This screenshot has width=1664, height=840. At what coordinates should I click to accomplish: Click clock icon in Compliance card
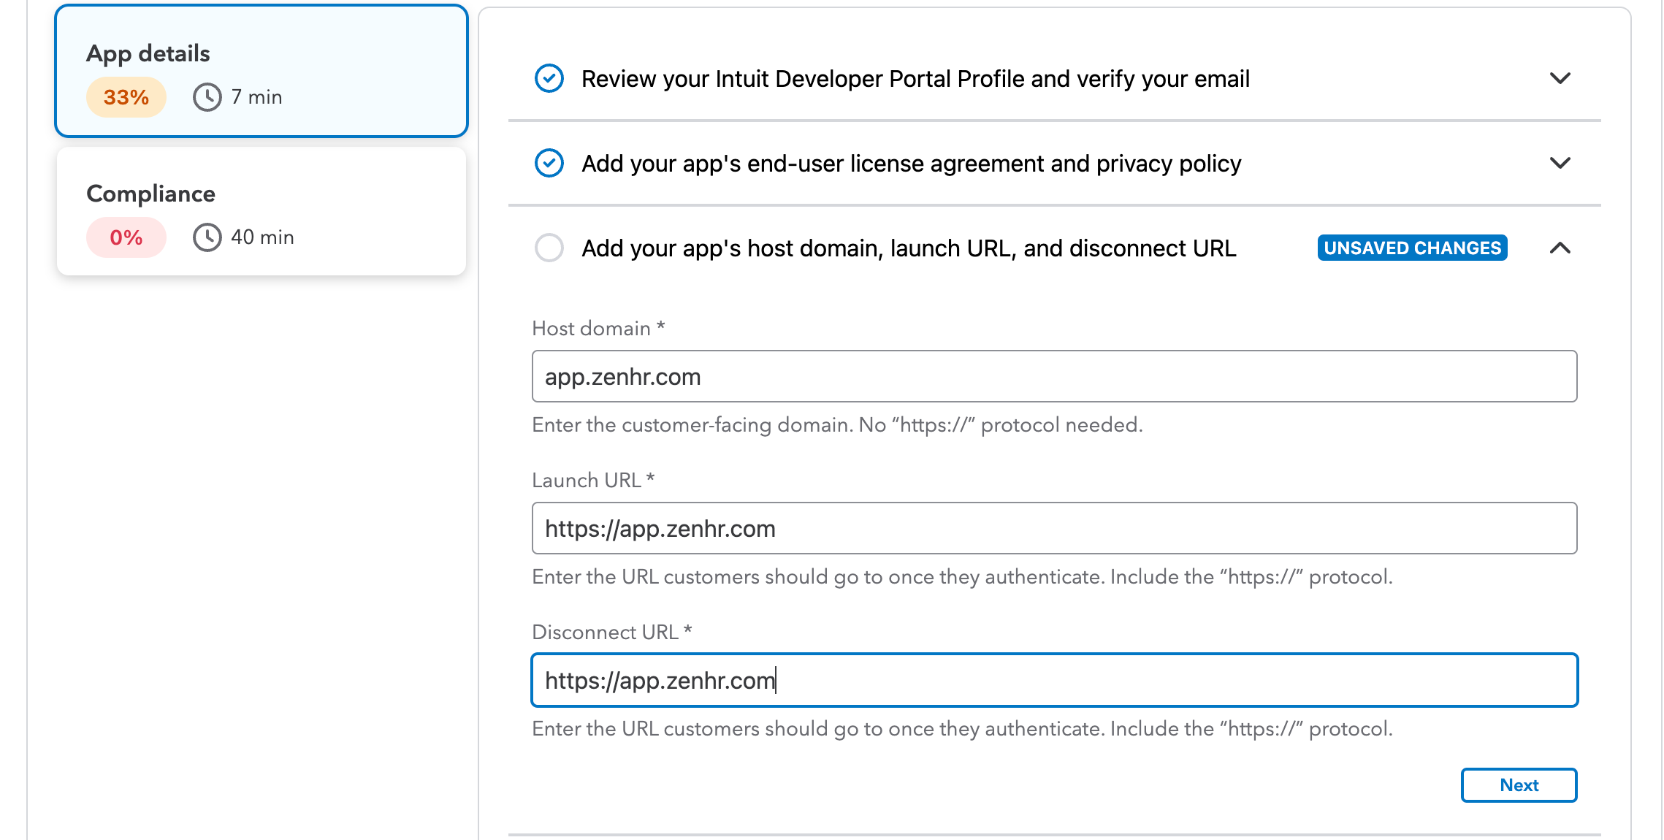(x=207, y=237)
